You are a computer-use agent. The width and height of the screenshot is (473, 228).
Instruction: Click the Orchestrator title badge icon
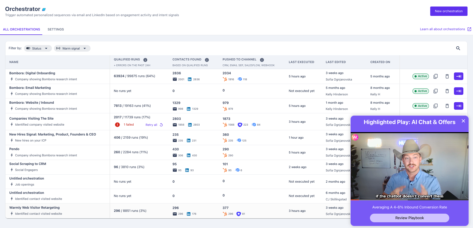coord(44,9)
